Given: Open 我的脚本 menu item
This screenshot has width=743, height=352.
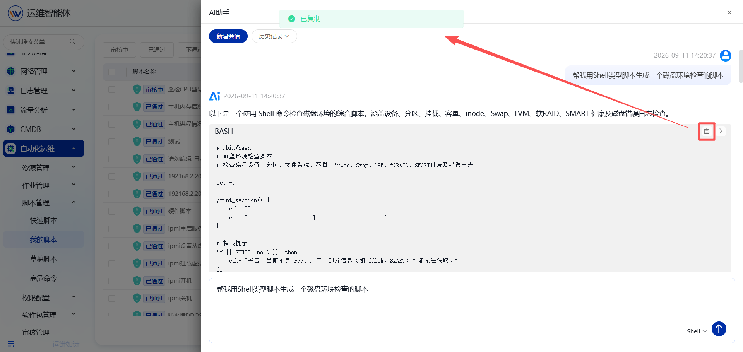Looking at the screenshot, I should tap(43, 239).
